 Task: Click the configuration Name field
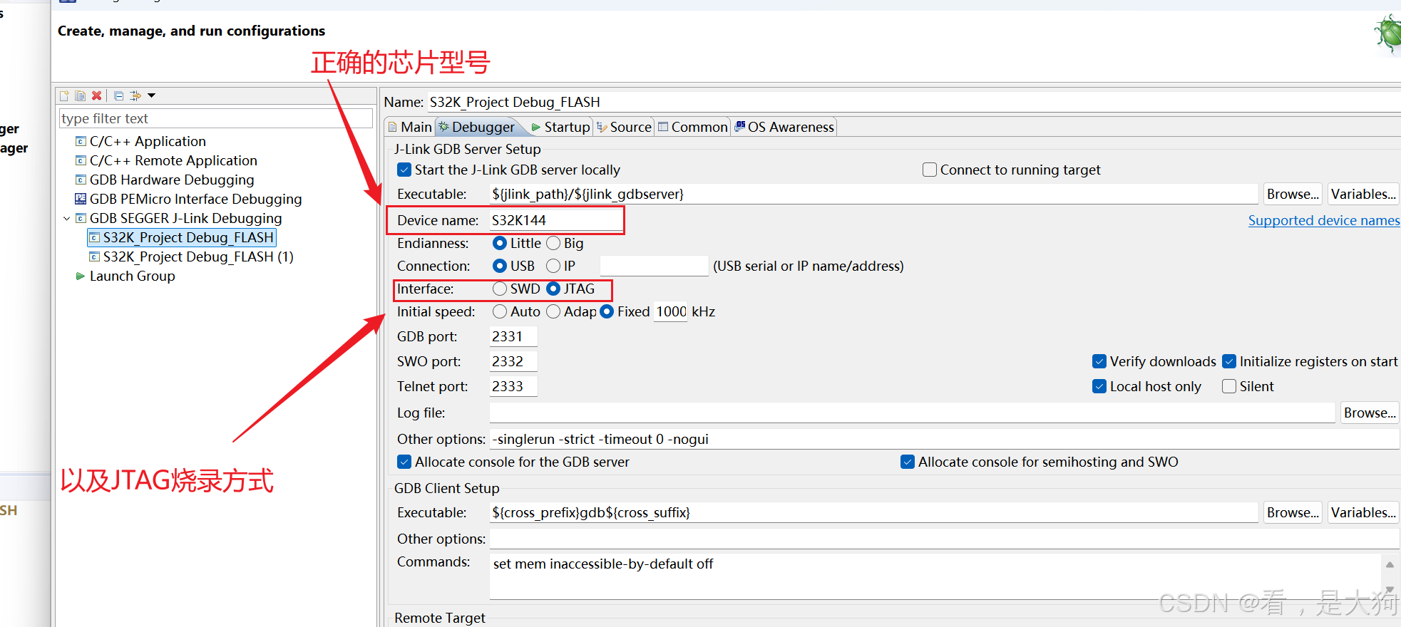click(914, 102)
